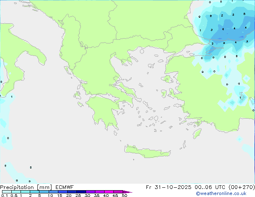The width and height of the screenshot is (255, 197).
Task: Click the legend value '25'
Action: coord(78,195)
